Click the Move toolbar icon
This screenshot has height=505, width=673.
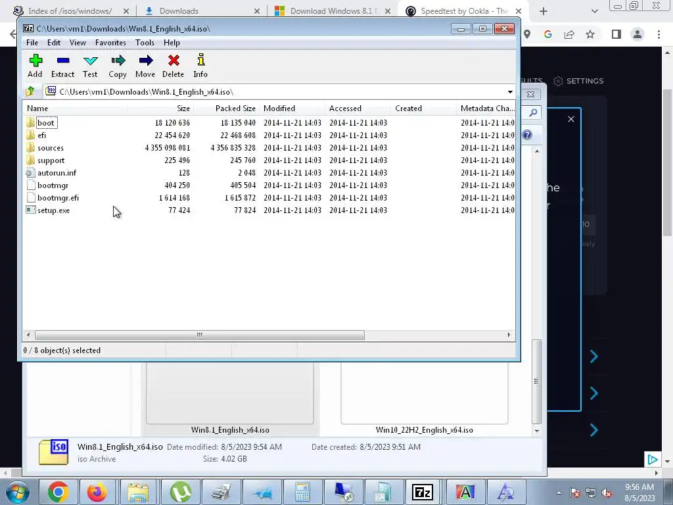pos(145,66)
